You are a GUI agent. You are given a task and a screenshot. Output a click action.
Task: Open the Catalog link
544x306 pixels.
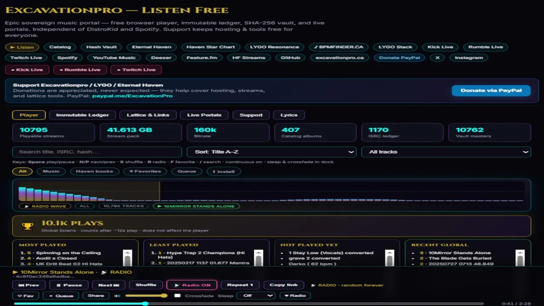tap(60, 47)
